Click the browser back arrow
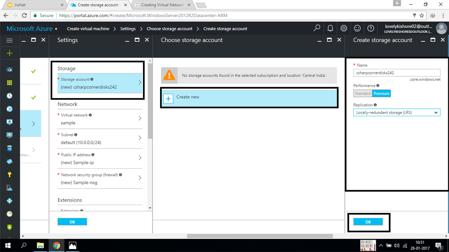 pyautogui.click(x=6, y=15)
